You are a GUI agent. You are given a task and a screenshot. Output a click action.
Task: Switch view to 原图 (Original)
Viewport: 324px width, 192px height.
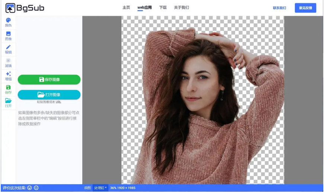click(x=87, y=188)
